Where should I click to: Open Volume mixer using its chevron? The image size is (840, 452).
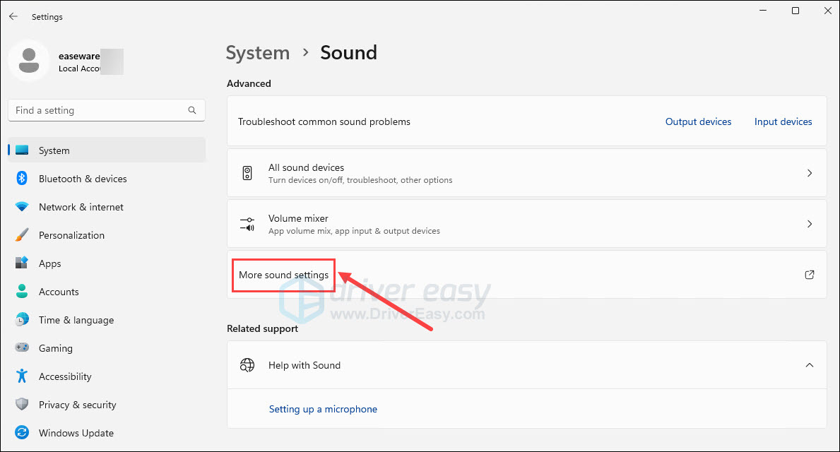809,224
